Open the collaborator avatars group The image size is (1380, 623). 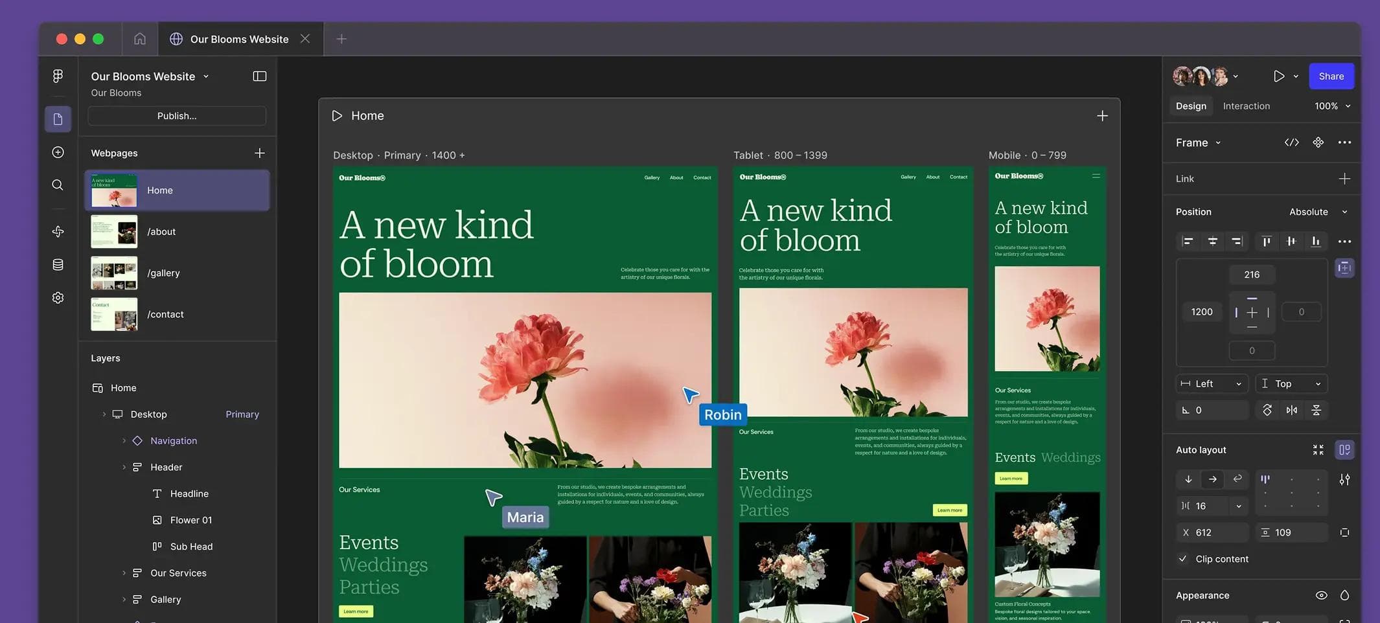tap(1201, 76)
